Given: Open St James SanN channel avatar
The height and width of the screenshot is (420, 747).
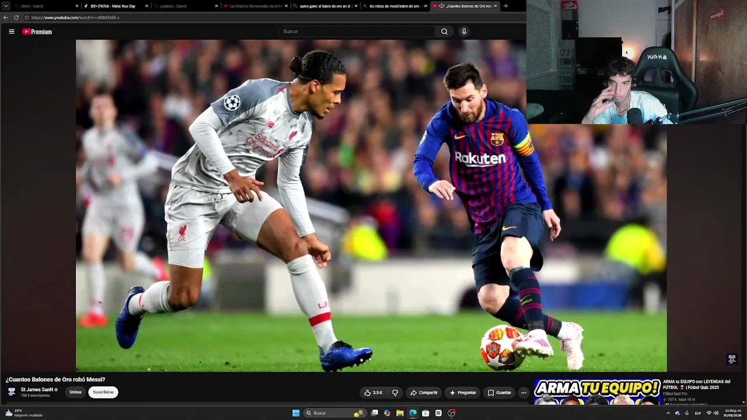Looking at the screenshot, I should (12, 392).
